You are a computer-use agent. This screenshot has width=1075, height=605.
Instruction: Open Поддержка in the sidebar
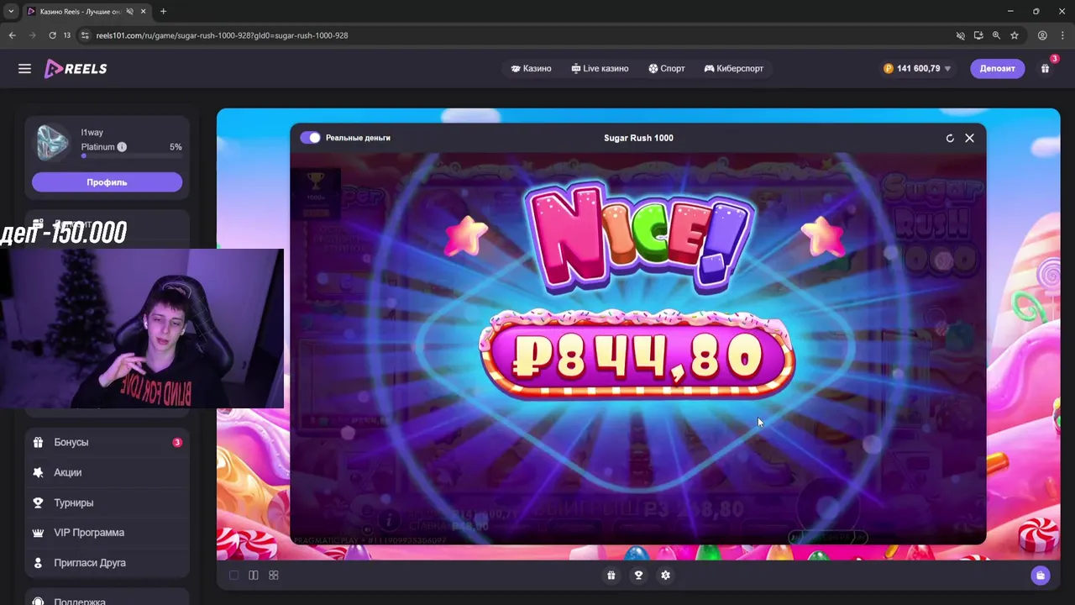point(107,601)
